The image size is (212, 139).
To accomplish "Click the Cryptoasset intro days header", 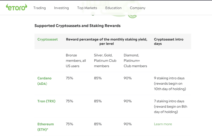I will 169,41.
